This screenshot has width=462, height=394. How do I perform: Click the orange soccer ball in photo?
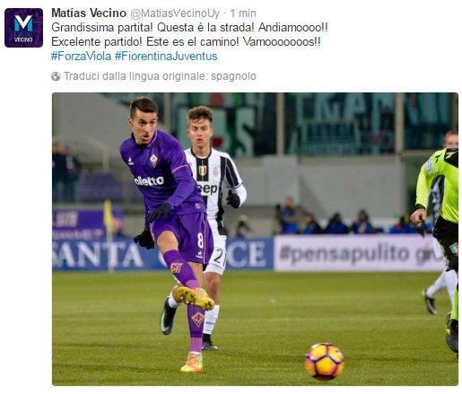(x=324, y=362)
